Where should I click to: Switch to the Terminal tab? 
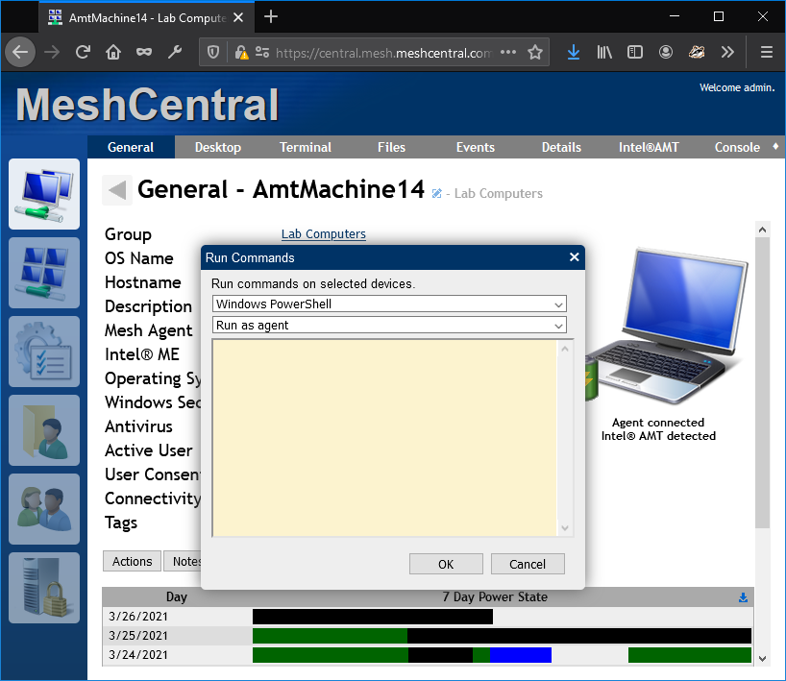(306, 147)
